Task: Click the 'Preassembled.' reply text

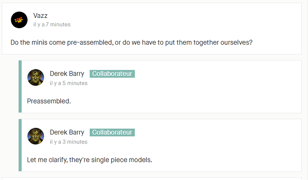Action: pyautogui.click(x=49, y=101)
